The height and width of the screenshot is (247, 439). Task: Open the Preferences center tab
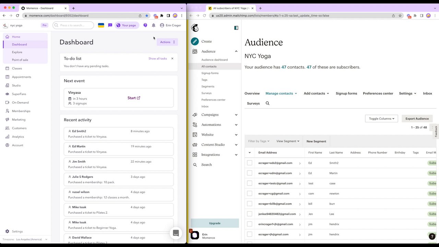click(378, 93)
